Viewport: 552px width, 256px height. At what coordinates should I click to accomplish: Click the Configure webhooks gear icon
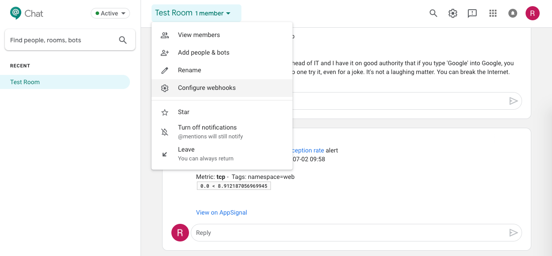pos(165,88)
